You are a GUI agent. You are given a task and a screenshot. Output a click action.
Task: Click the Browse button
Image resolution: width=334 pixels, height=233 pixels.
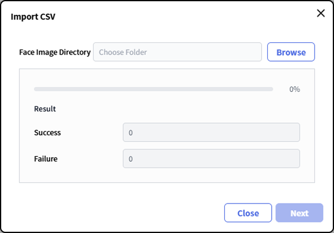click(291, 52)
